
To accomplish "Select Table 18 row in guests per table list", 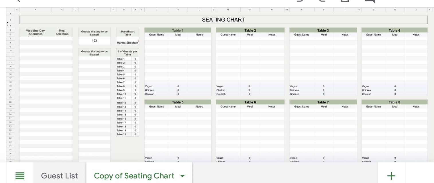I will click(x=127, y=126).
